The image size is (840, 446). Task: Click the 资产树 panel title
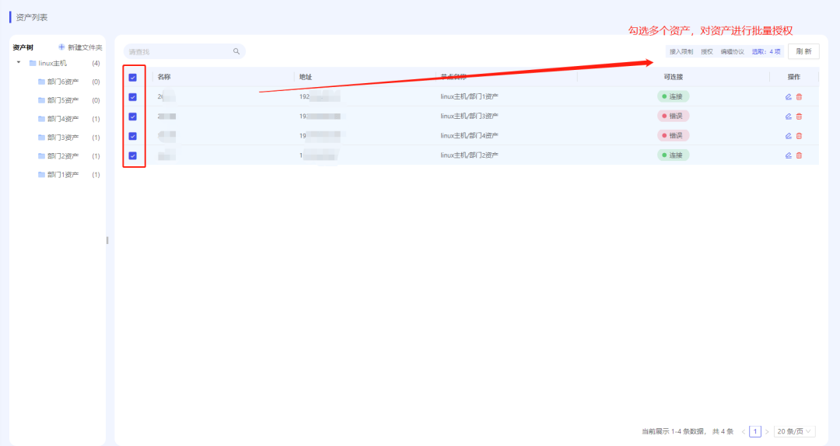pyautogui.click(x=23, y=47)
